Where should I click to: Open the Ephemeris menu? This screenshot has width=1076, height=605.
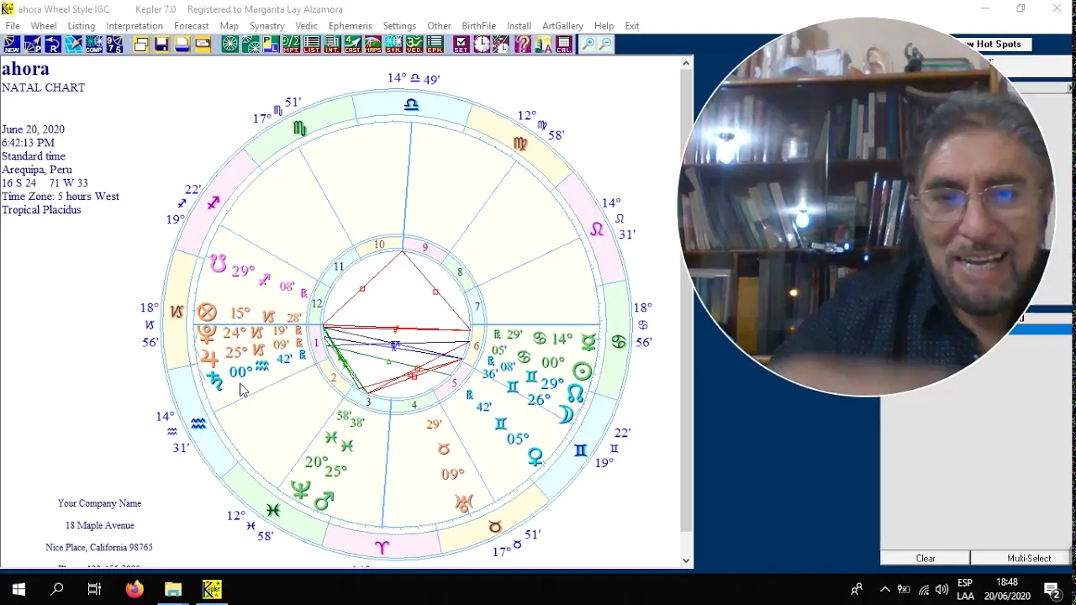point(351,26)
